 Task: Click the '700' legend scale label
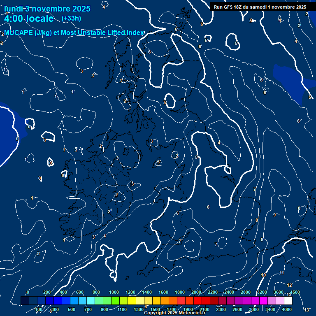pos(88,309)
